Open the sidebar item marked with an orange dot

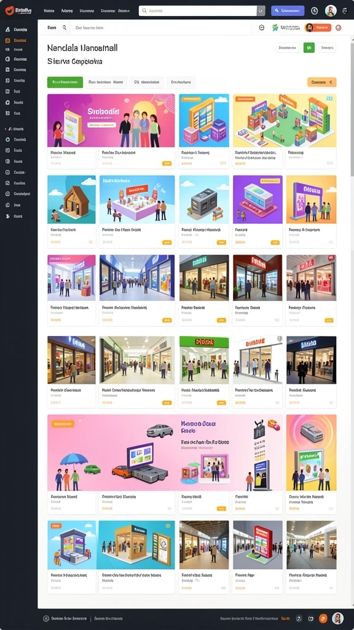click(16, 129)
